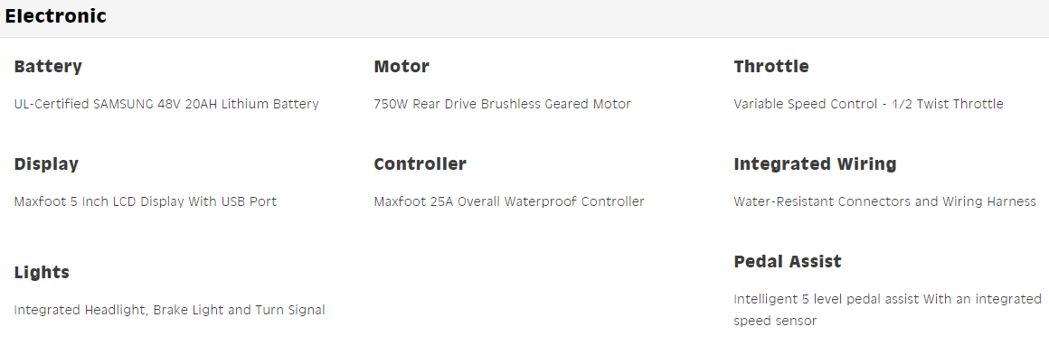The width and height of the screenshot is (1049, 355).
Task: Select the Pedal Assist heading
Action: click(x=788, y=261)
